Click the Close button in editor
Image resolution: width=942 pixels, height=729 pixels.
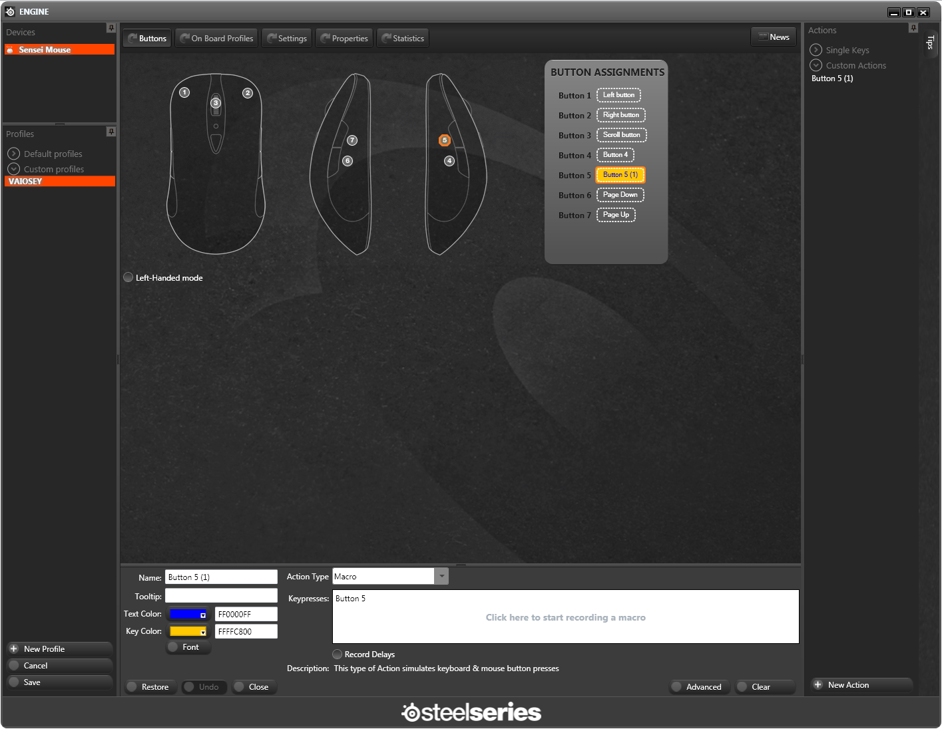[x=254, y=687]
